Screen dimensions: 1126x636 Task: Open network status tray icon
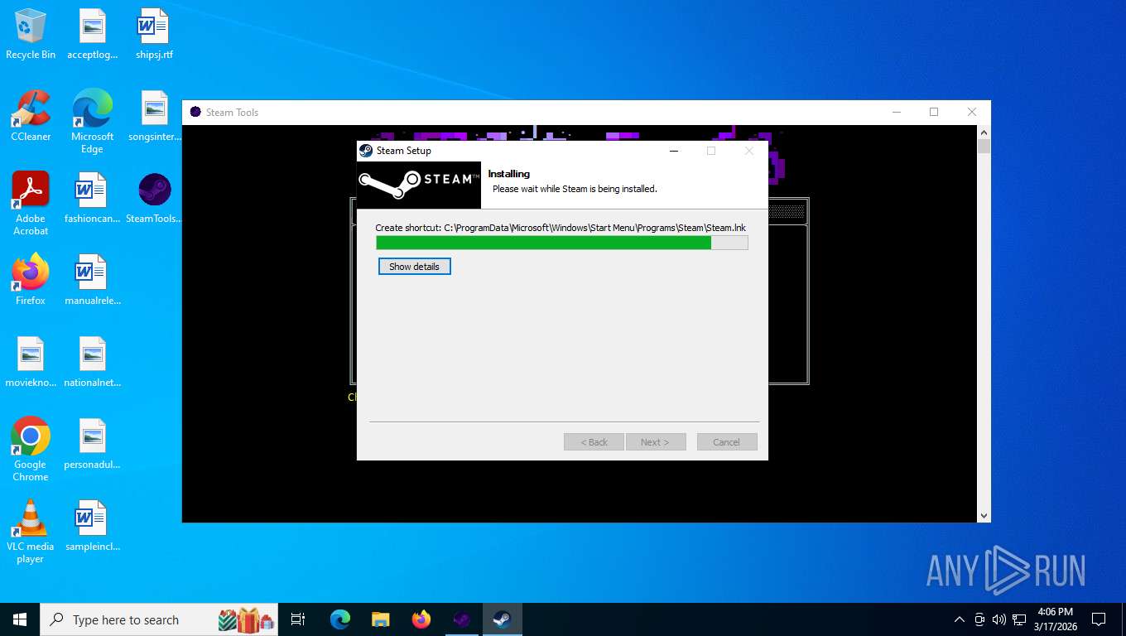[1019, 619]
